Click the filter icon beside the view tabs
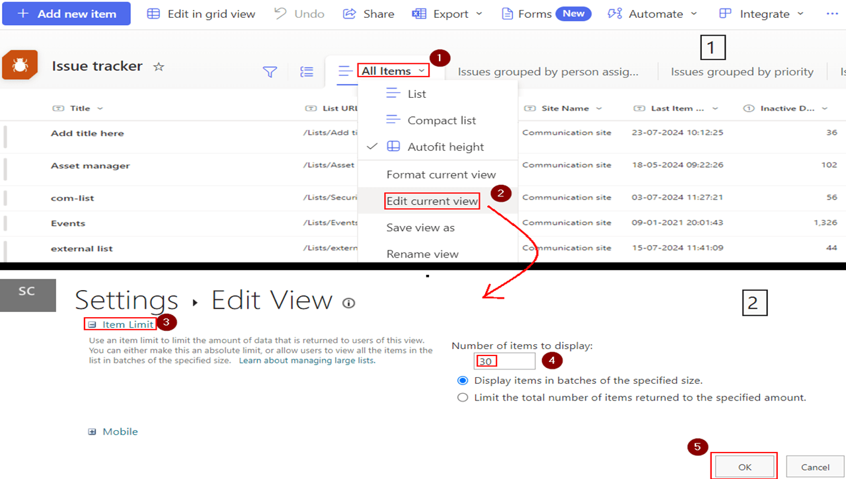Screen dimensions: 846x479 coord(270,72)
